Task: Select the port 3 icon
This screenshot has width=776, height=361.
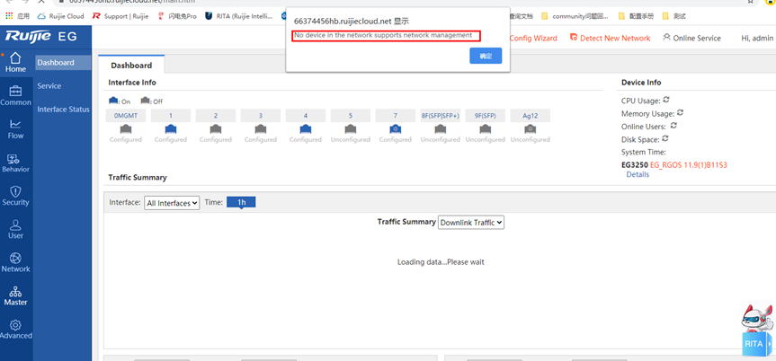Action: (261, 129)
